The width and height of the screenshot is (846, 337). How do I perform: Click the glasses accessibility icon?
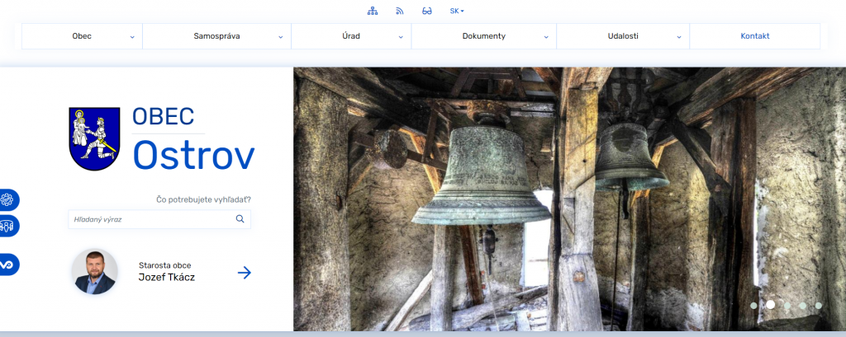pyautogui.click(x=427, y=11)
